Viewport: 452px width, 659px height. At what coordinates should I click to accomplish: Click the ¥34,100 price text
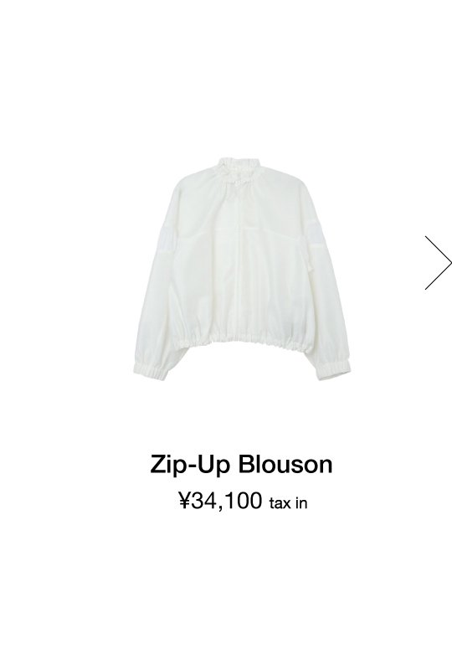point(220,501)
